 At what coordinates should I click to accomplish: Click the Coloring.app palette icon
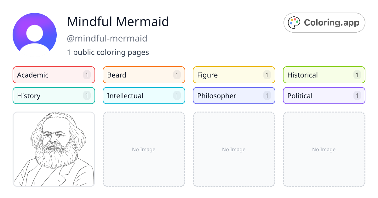[294, 22]
